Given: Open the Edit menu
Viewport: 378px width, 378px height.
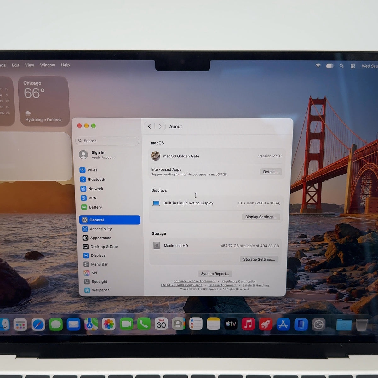Looking at the screenshot, I should [x=15, y=65].
